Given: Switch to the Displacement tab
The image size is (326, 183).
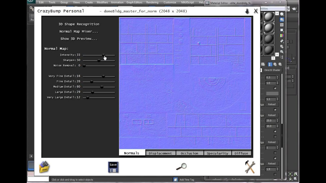Looking at the screenshot, I should [160, 153].
